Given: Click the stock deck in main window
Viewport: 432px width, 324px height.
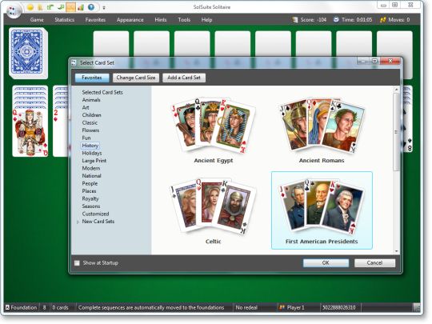Looking at the screenshot, I should tap(28, 53).
